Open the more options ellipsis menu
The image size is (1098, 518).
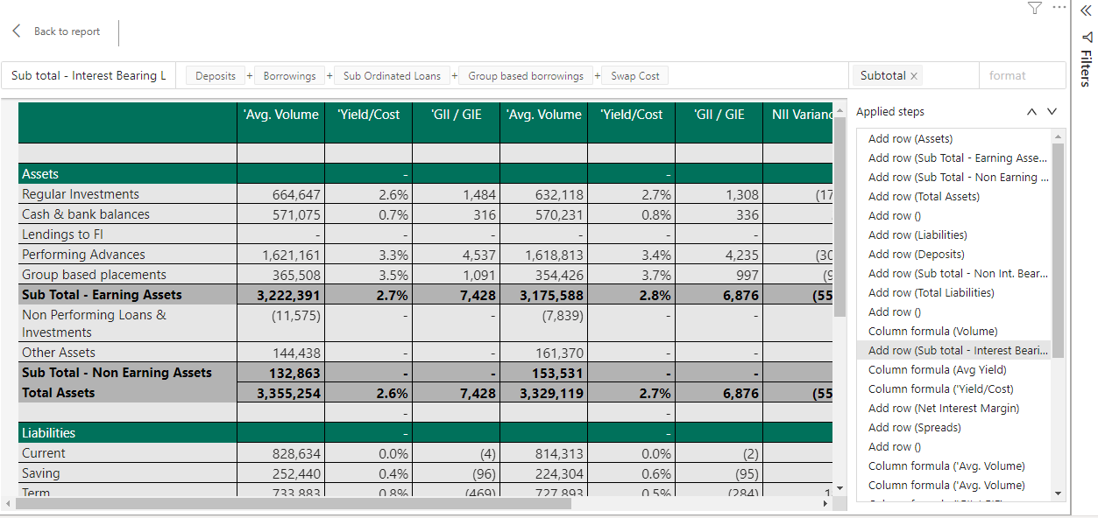tap(1059, 7)
